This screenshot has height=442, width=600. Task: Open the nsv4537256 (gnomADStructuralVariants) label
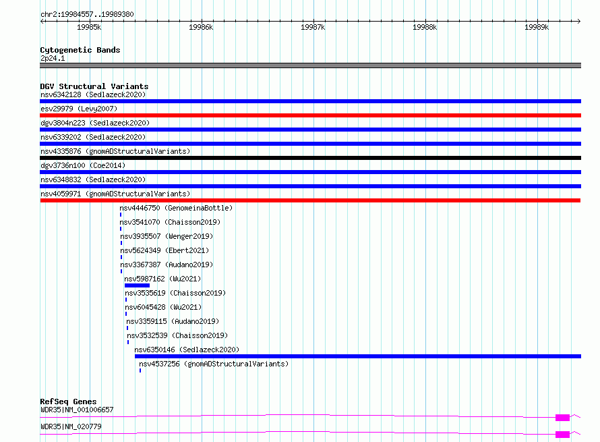coord(214,364)
